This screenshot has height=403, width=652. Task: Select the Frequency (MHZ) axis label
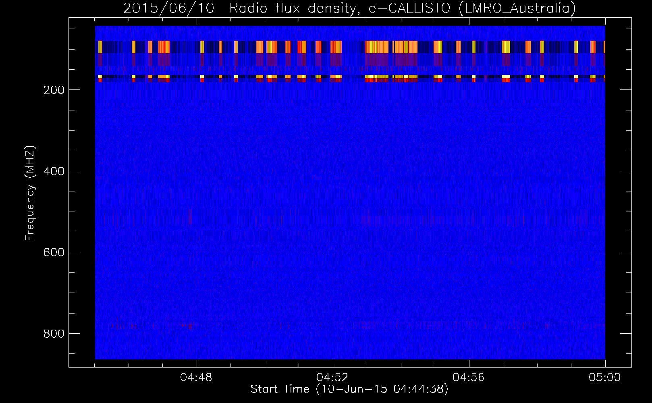click(30, 193)
